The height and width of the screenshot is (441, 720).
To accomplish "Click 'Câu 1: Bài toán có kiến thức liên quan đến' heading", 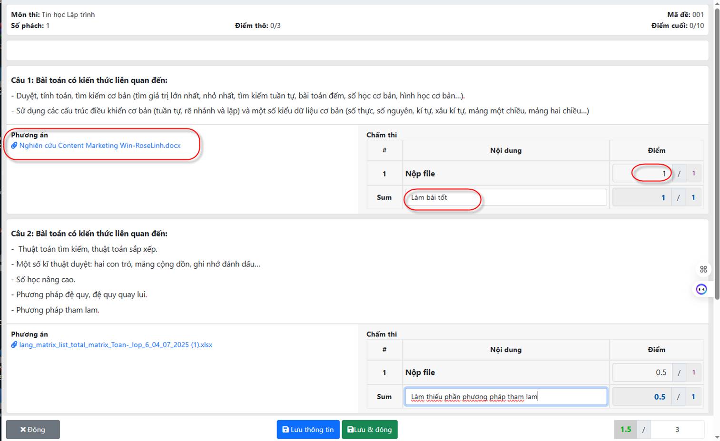I will point(89,80).
